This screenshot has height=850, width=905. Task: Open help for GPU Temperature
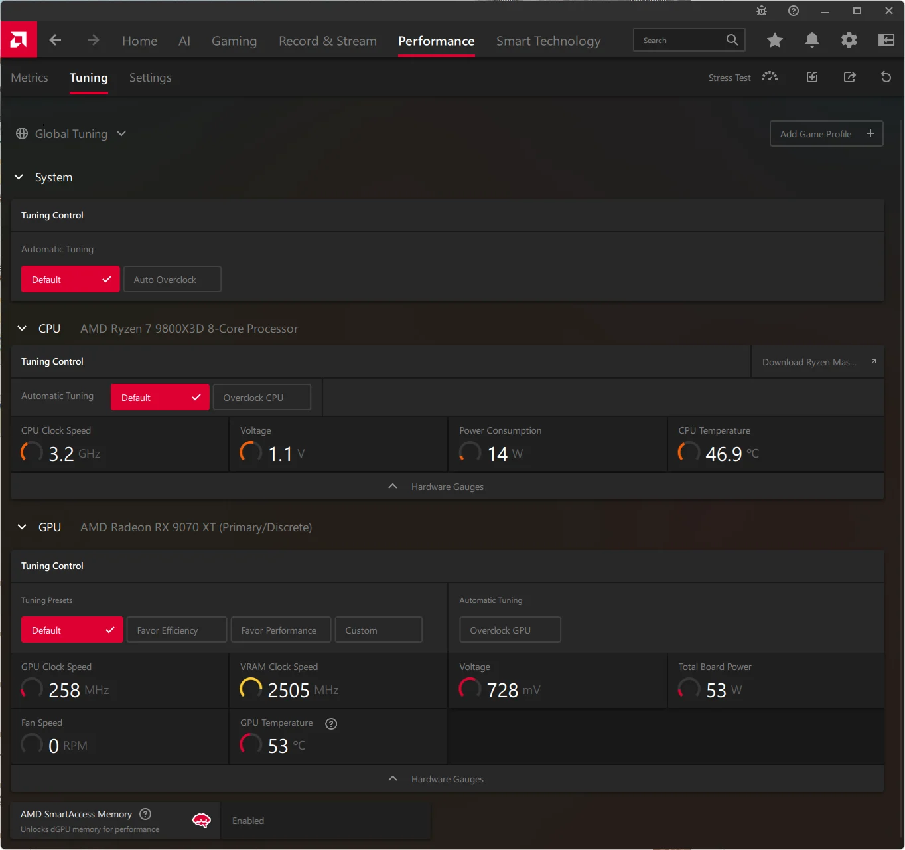point(331,724)
